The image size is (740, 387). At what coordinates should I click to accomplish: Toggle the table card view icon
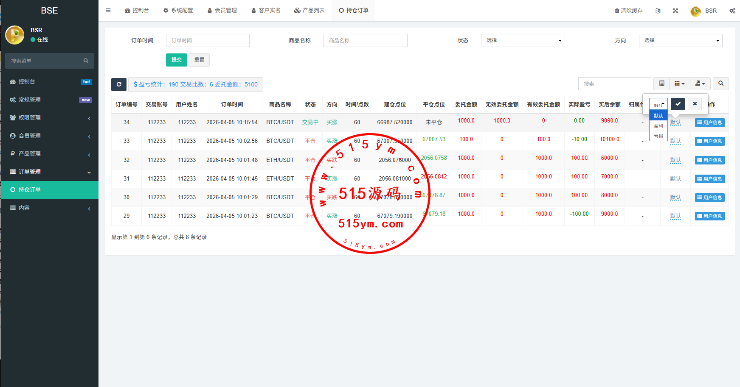(661, 84)
